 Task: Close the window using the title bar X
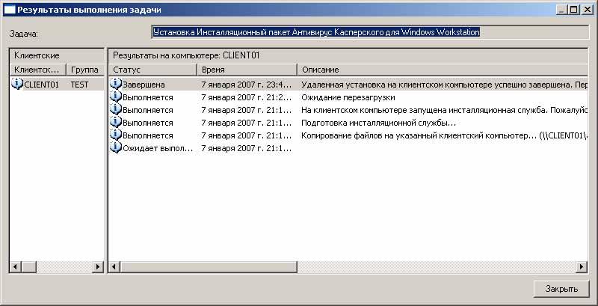tap(586, 10)
